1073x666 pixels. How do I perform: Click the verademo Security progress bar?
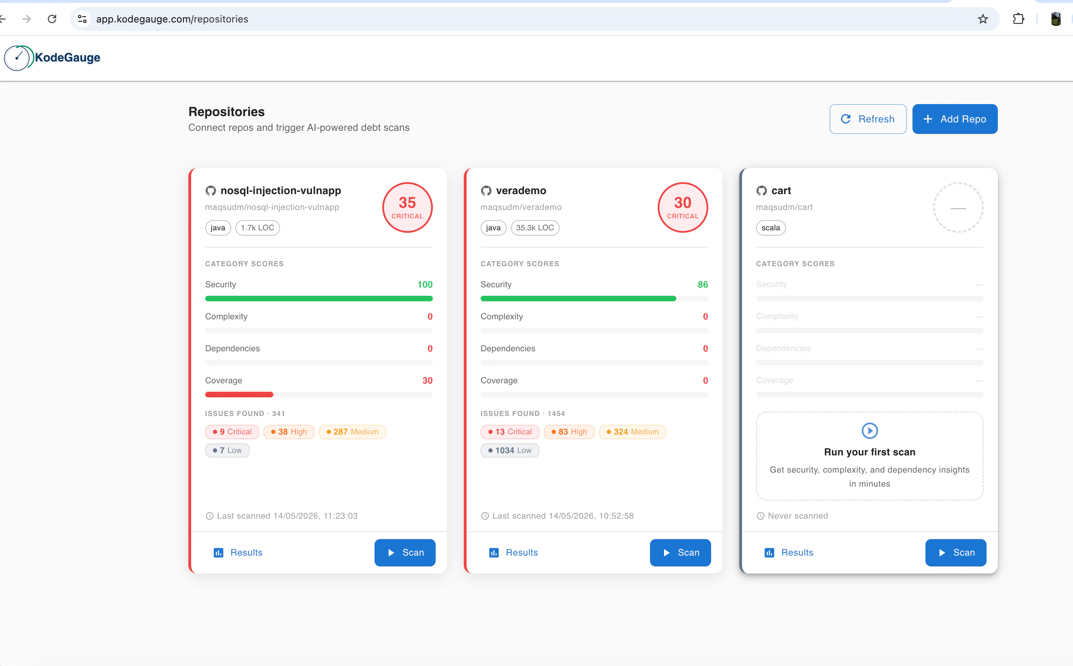tap(594, 299)
